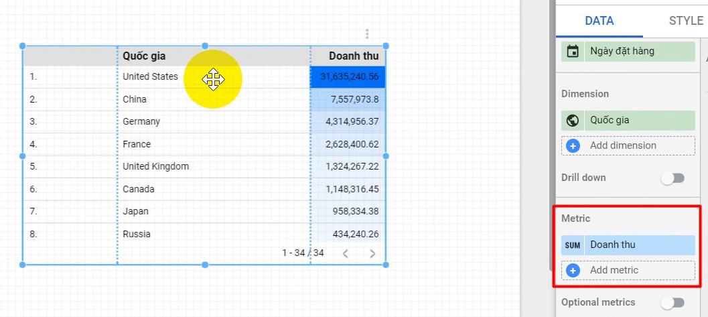Sort by the Doanh thu column header
The image size is (708, 317).
[354, 56]
